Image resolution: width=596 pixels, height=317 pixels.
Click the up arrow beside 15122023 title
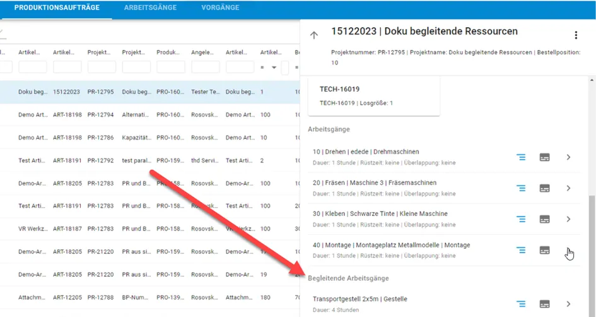pos(314,35)
